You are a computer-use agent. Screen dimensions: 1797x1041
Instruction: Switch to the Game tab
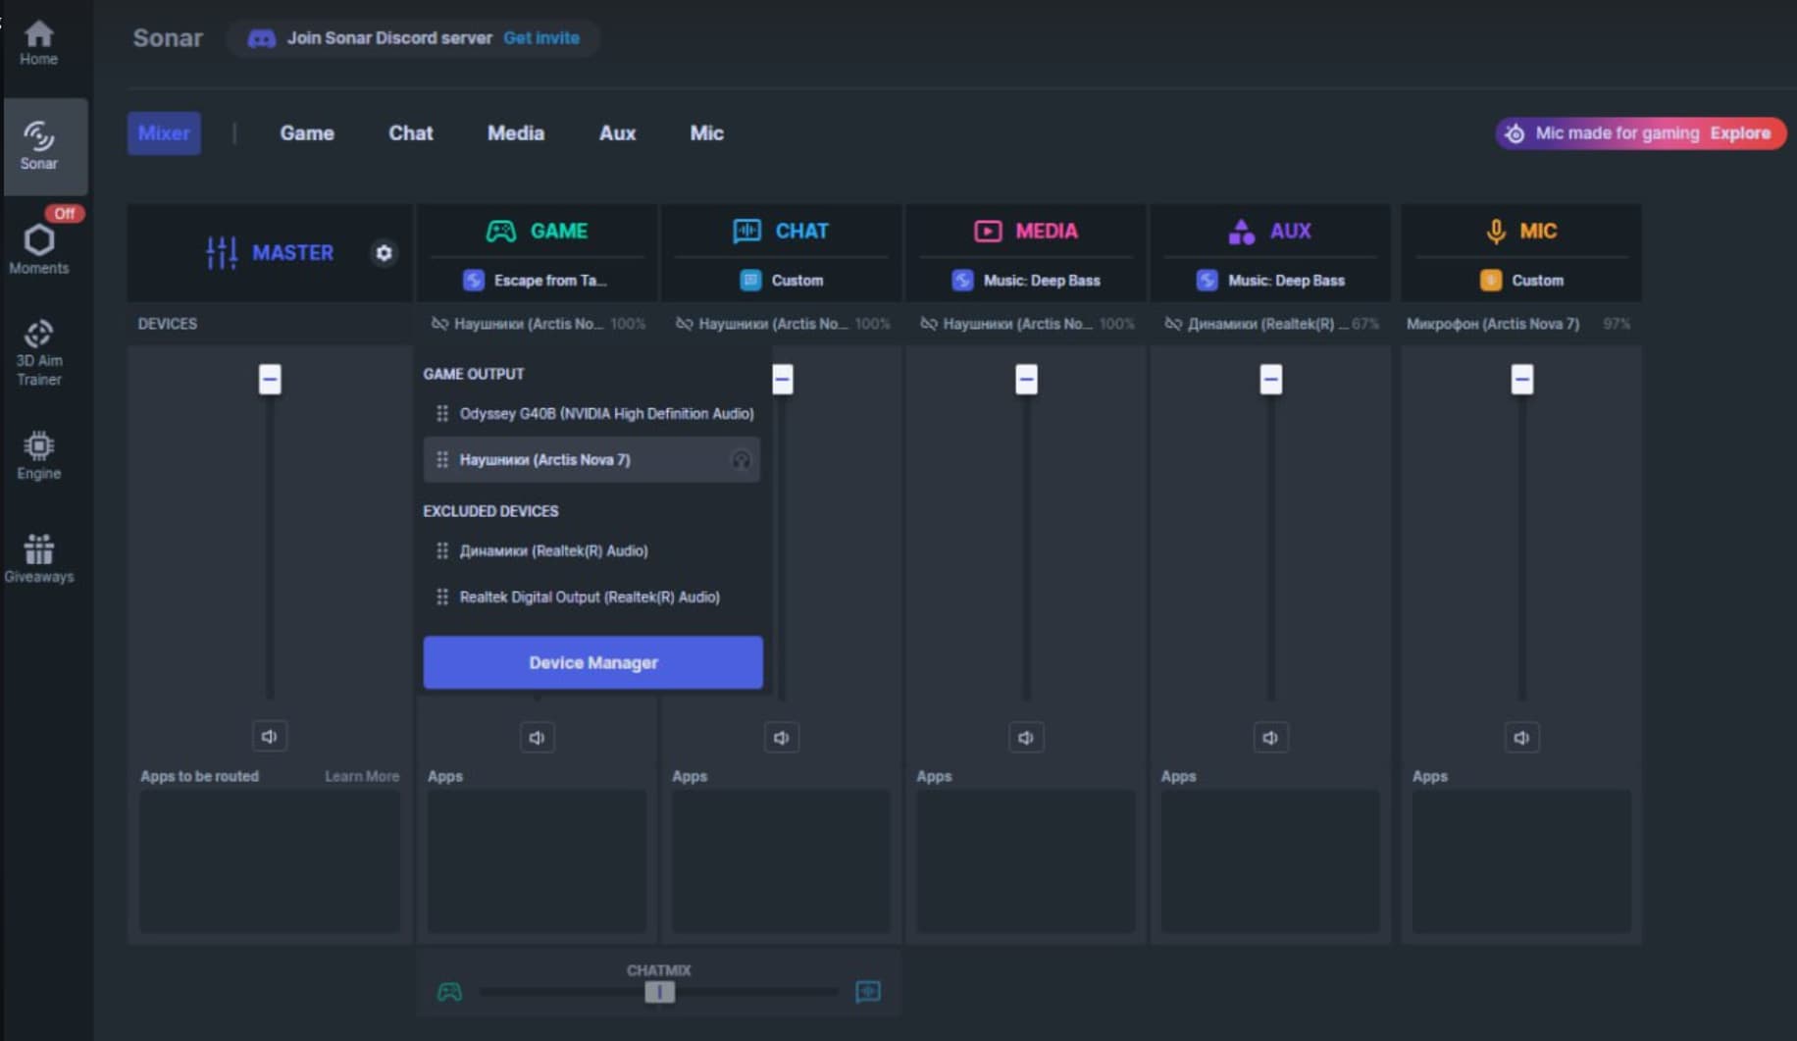307,133
